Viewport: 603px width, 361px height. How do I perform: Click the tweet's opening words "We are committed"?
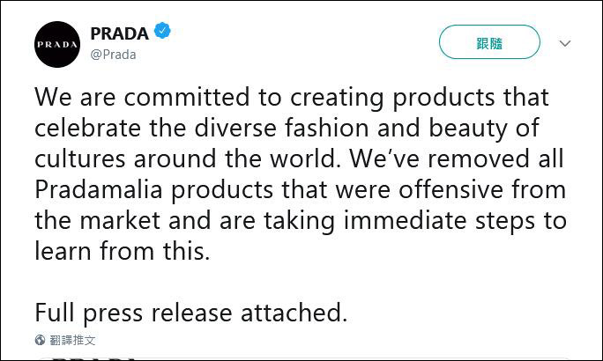click(x=134, y=96)
